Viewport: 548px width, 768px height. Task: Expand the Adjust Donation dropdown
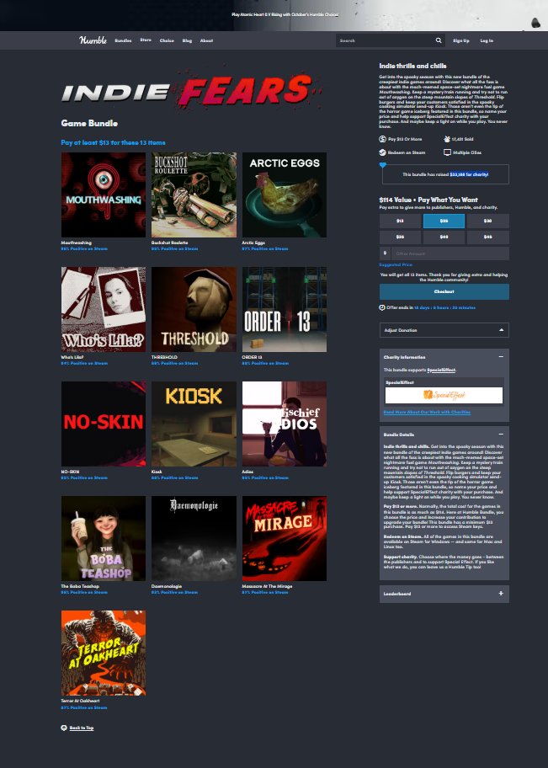click(444, 330)
